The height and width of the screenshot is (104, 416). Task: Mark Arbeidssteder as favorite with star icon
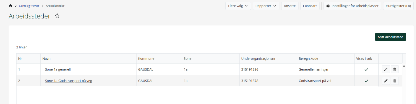[57, 16]
